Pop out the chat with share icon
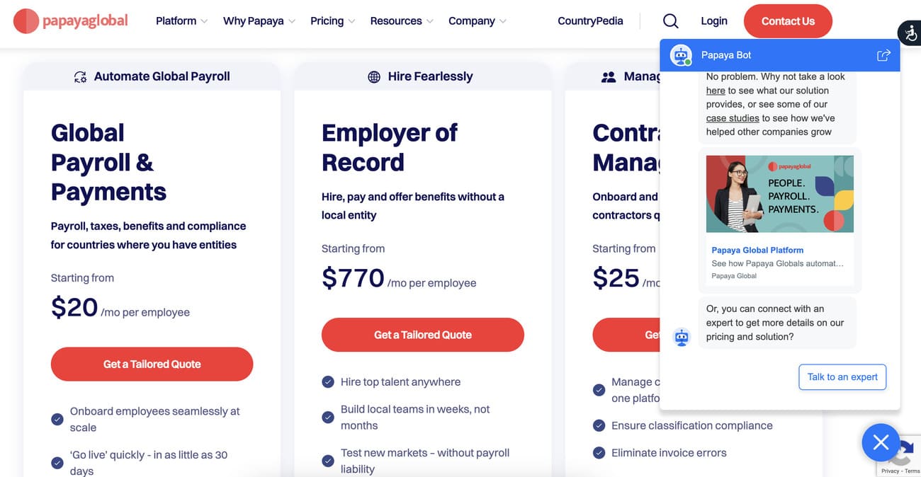 click(x=883, y=55)
